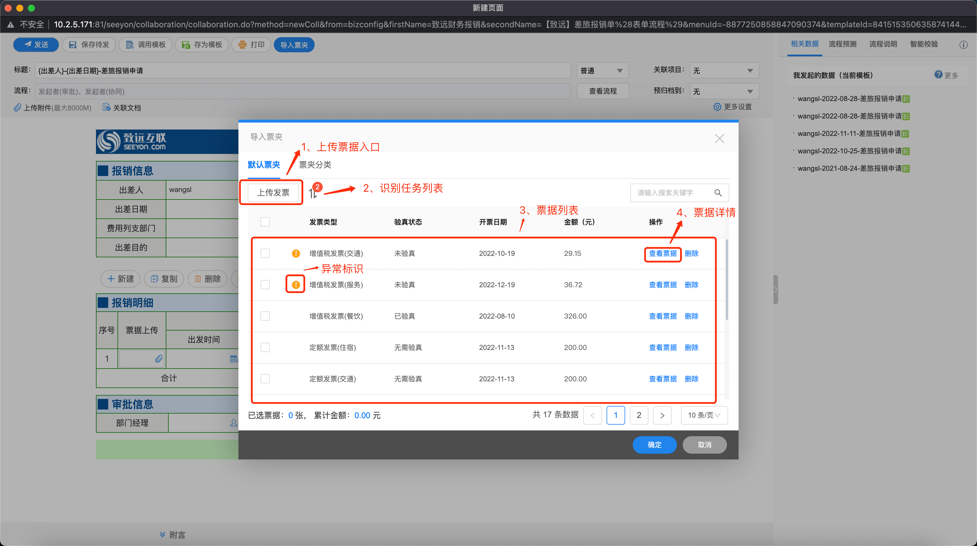
Task: Select page 2 in pagination
Action: click(x=639, y=415)
